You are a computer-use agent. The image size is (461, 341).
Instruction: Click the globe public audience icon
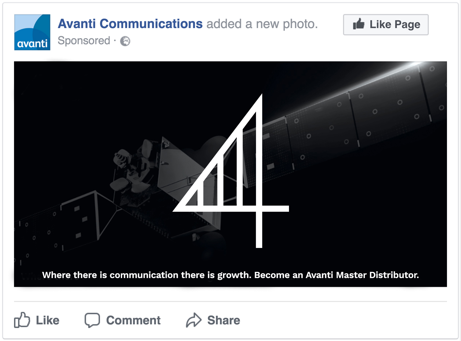pos(125,41)
